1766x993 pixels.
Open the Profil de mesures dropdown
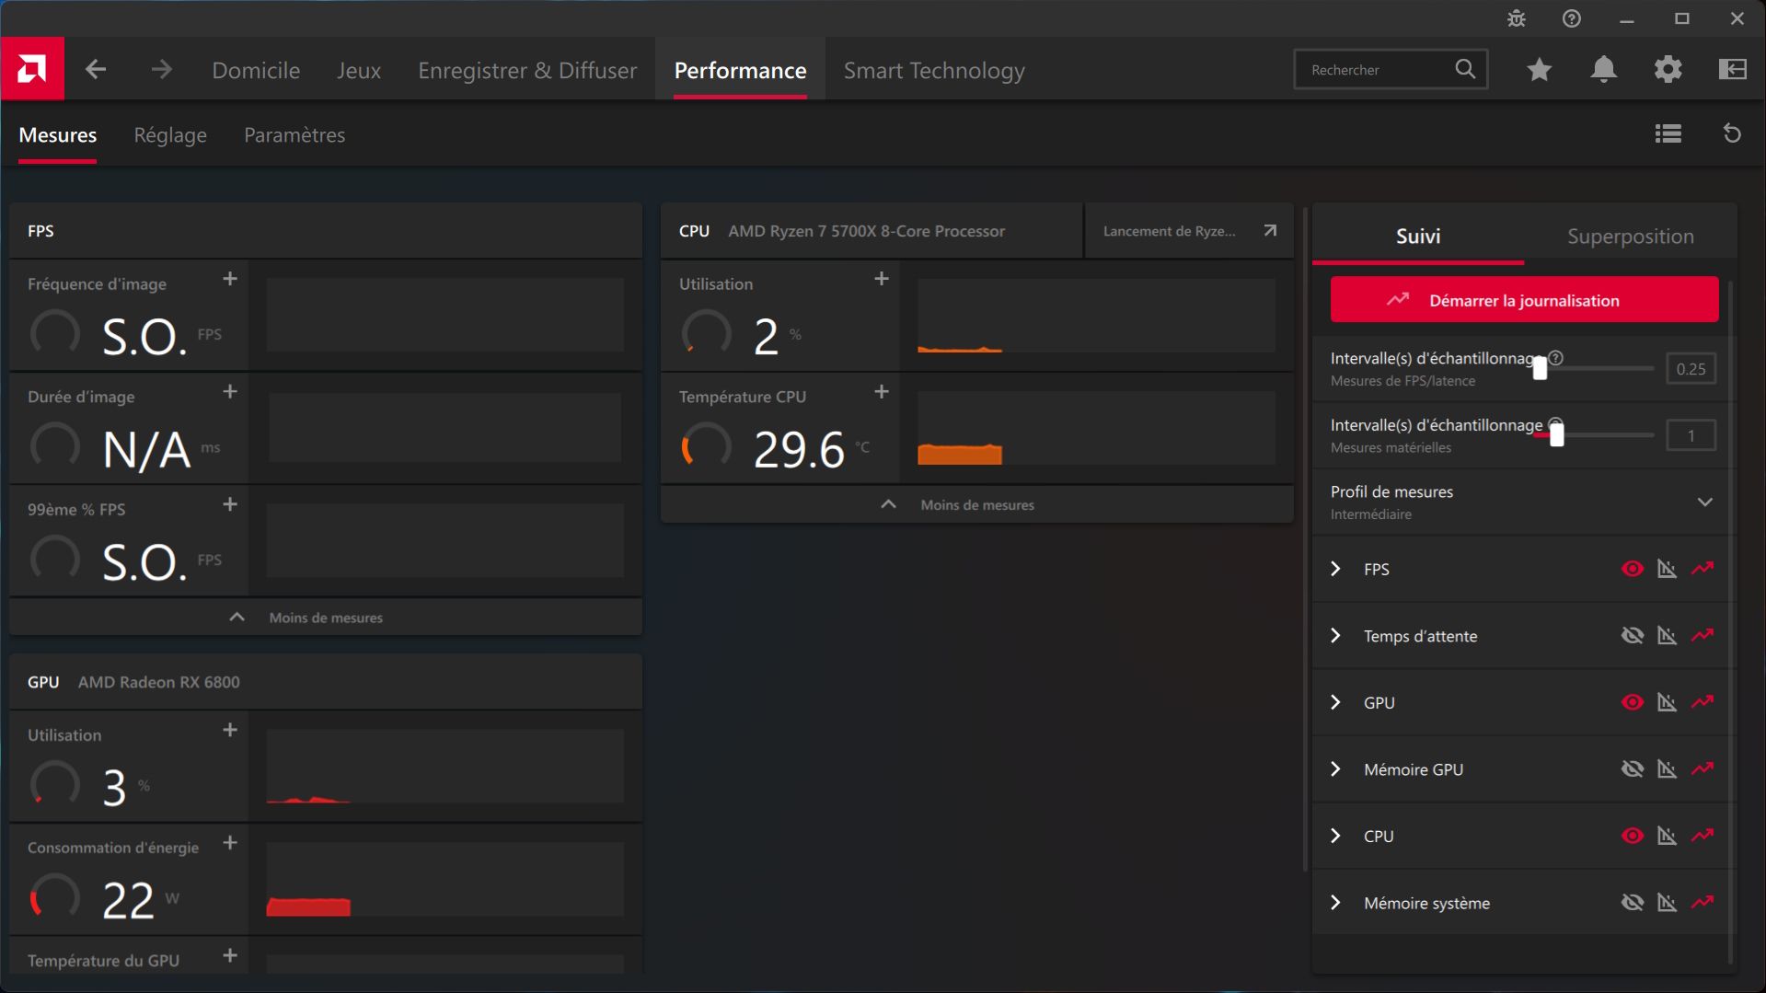pyautogui.click(x=1523, y=502)
